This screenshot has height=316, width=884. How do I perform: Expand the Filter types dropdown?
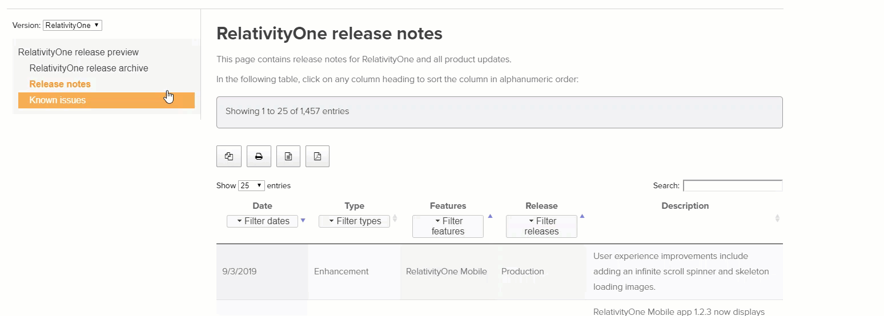pyautogui.click(x=354, y=221)
